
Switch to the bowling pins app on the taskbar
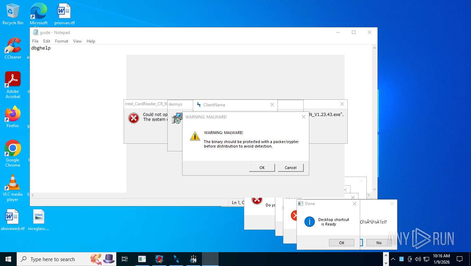pyautogui.click(x=193, y=259)
